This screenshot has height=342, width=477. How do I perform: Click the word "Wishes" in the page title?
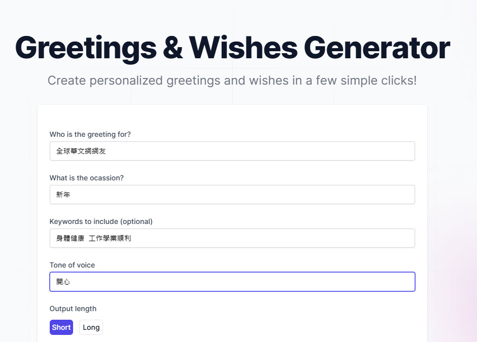click(243, 48)
